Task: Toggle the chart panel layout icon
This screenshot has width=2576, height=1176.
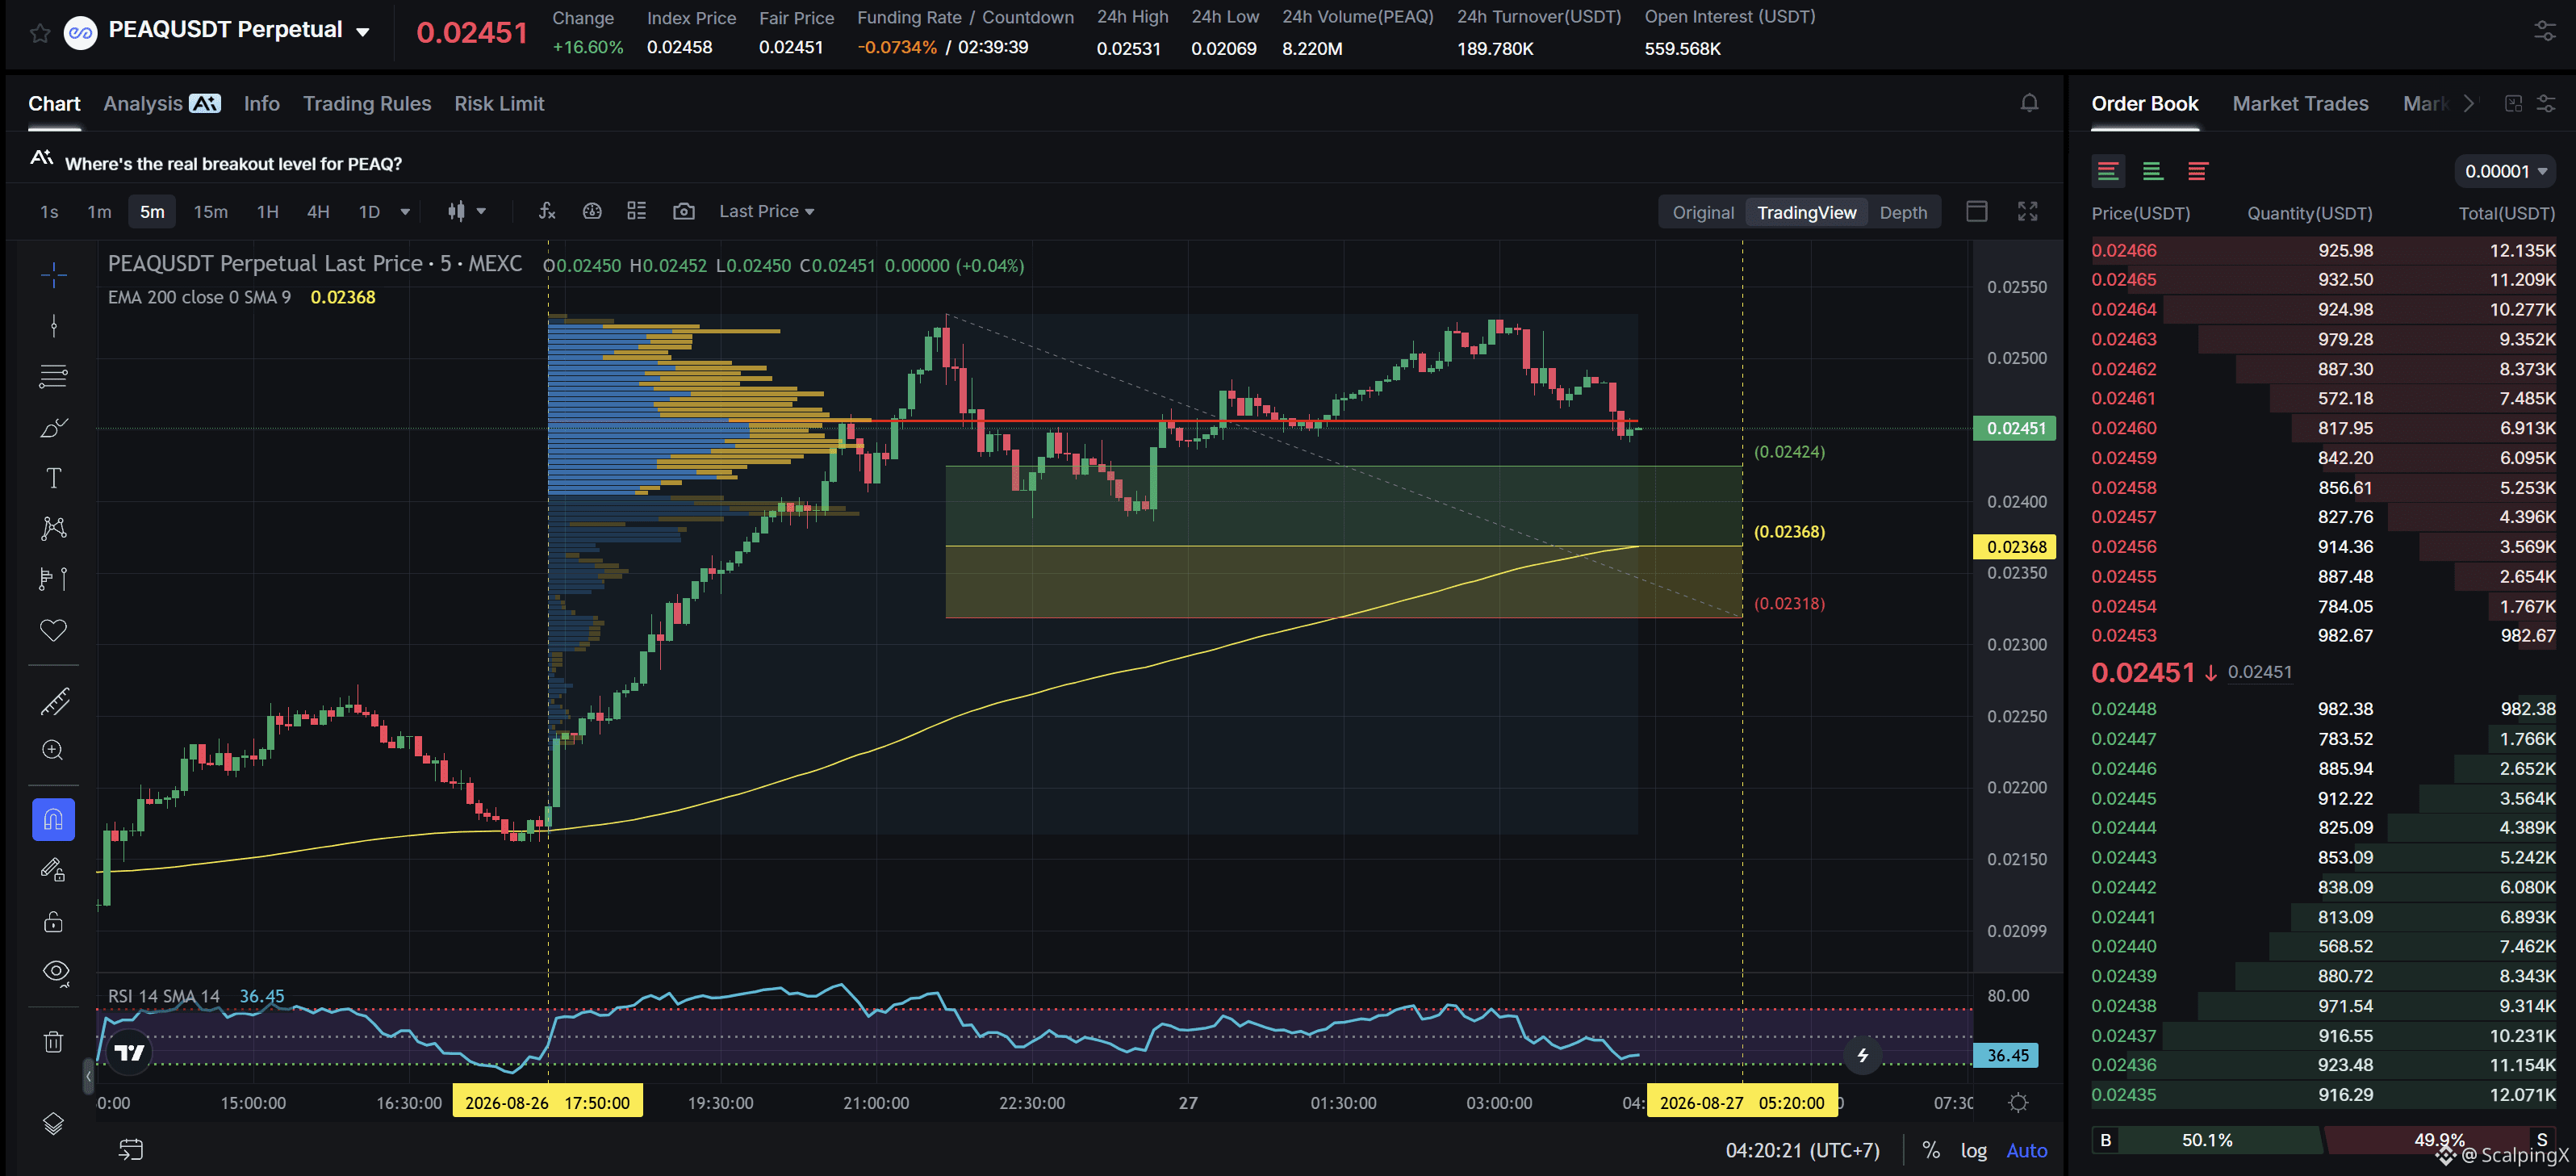Action: tap(1977, 211)
